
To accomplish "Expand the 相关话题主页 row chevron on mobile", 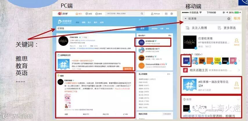I will click(239, 70).
